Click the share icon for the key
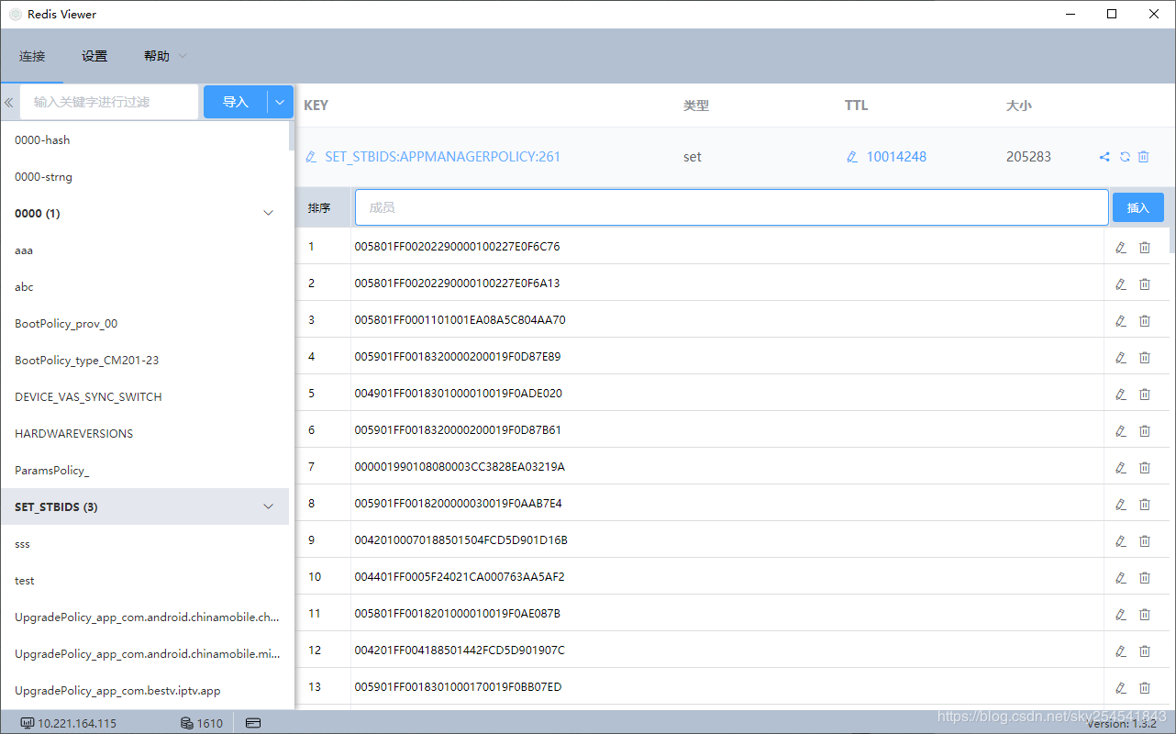This screenshot has height=734, width=1176. pyautogui.click(x=1104, y=157)
